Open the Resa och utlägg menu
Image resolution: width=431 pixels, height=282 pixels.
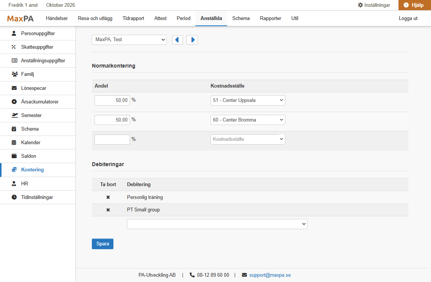tap(95, 18)
